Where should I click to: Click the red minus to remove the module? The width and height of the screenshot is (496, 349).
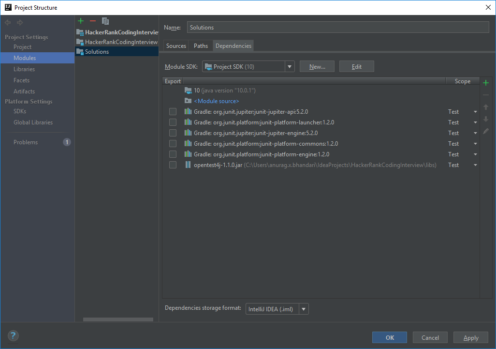coord(93,21)
